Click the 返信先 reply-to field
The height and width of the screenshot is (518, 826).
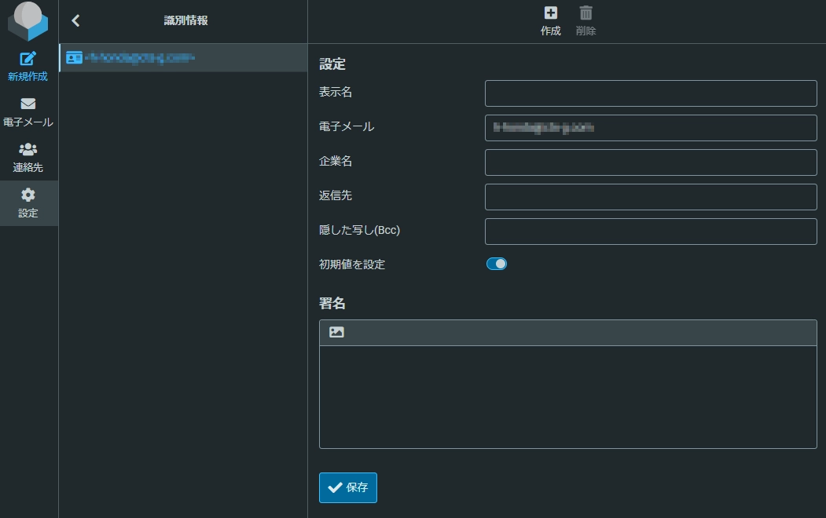click(x=651, y=196)
